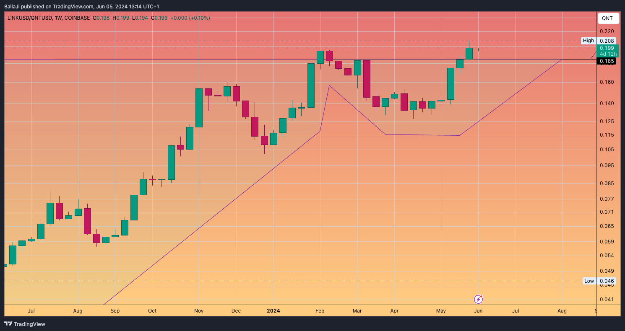The height and width of the screenshot is (331, 625).
Task: Click the high value H0.199 in the legend
Action: click(121, 18)
